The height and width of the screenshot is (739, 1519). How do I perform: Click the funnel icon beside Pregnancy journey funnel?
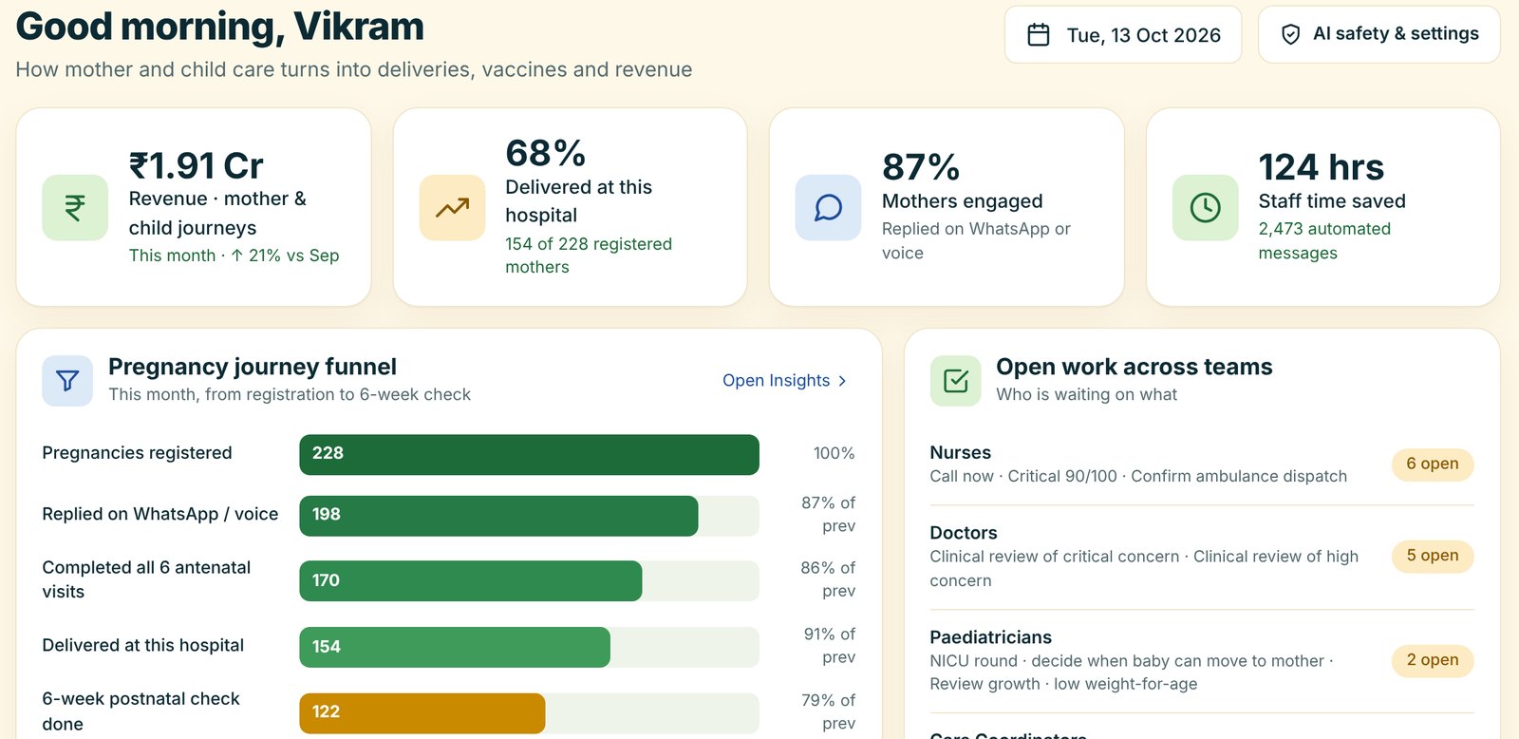pyautogui.click(x=67, y=381)
